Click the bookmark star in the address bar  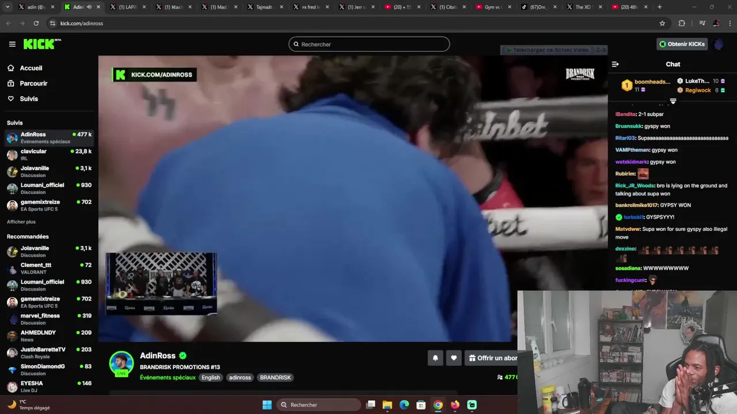662,24
